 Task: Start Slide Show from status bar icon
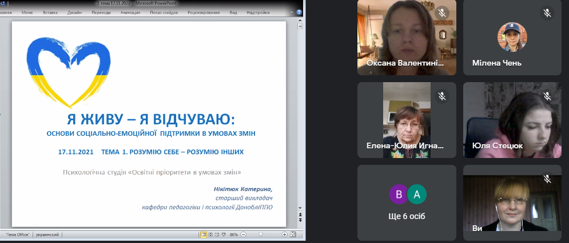(x=224, y=234)
